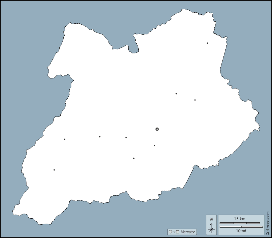Click the Mercator projection label

[x=187, y=232]
